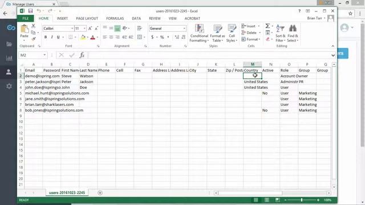This screenshot has width=365, height=205.
Task: Open Sort & Filter menu
Action: [x=280, y=33]
